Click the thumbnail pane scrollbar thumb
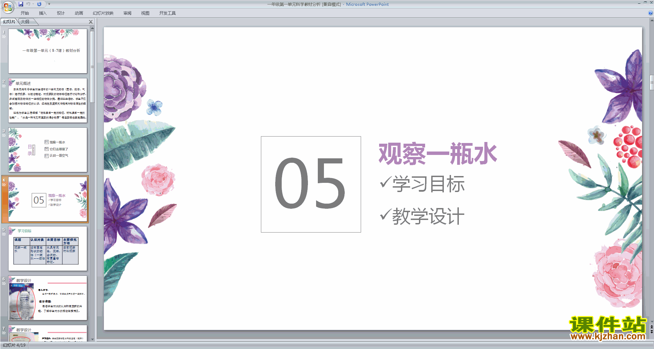 92,67
